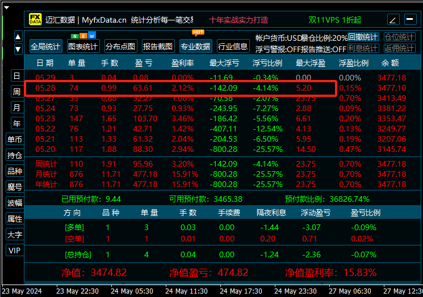Select the 05.21 date row
Screen dimensions: 423x297
point(221,139)
